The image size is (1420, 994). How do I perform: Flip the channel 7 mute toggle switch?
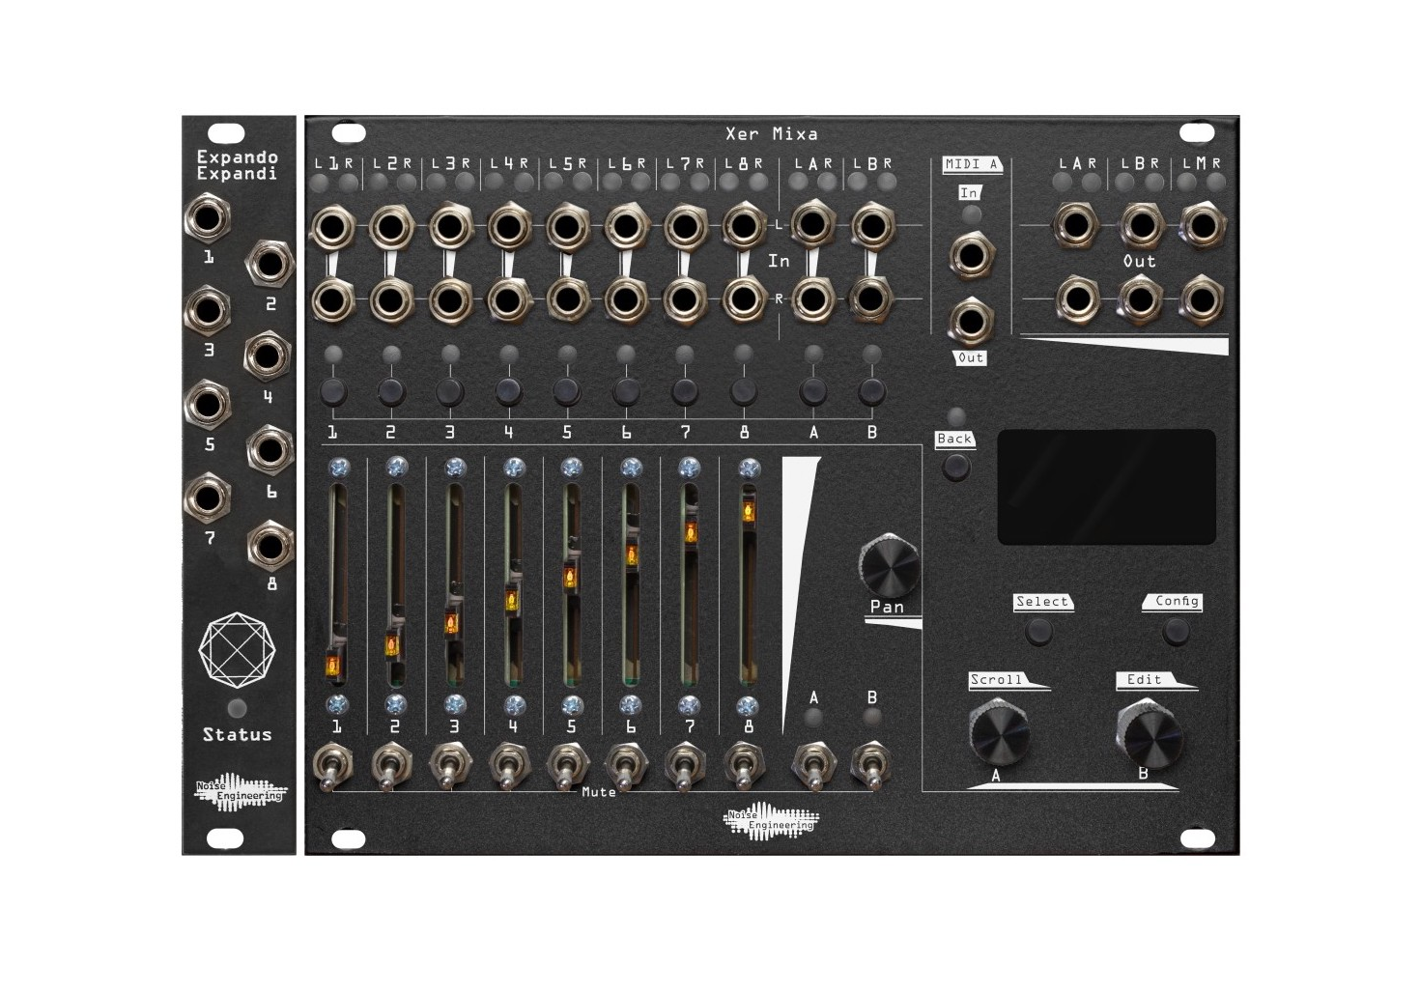(x=684, y=766)
